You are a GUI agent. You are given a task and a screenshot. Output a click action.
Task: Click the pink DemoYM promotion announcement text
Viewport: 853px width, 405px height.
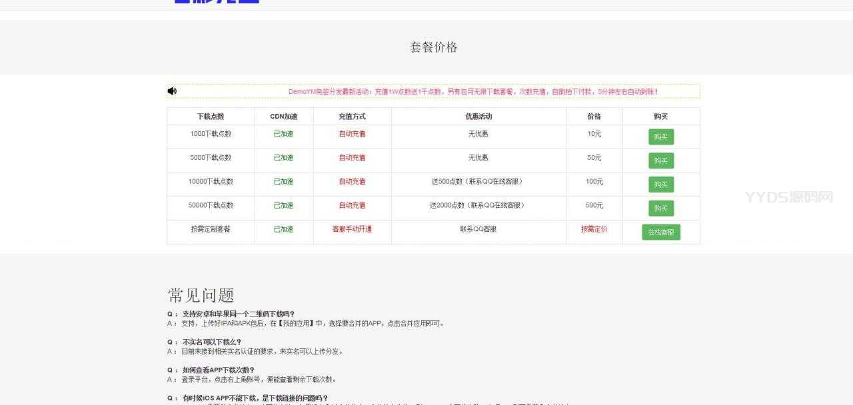(473, 92)
